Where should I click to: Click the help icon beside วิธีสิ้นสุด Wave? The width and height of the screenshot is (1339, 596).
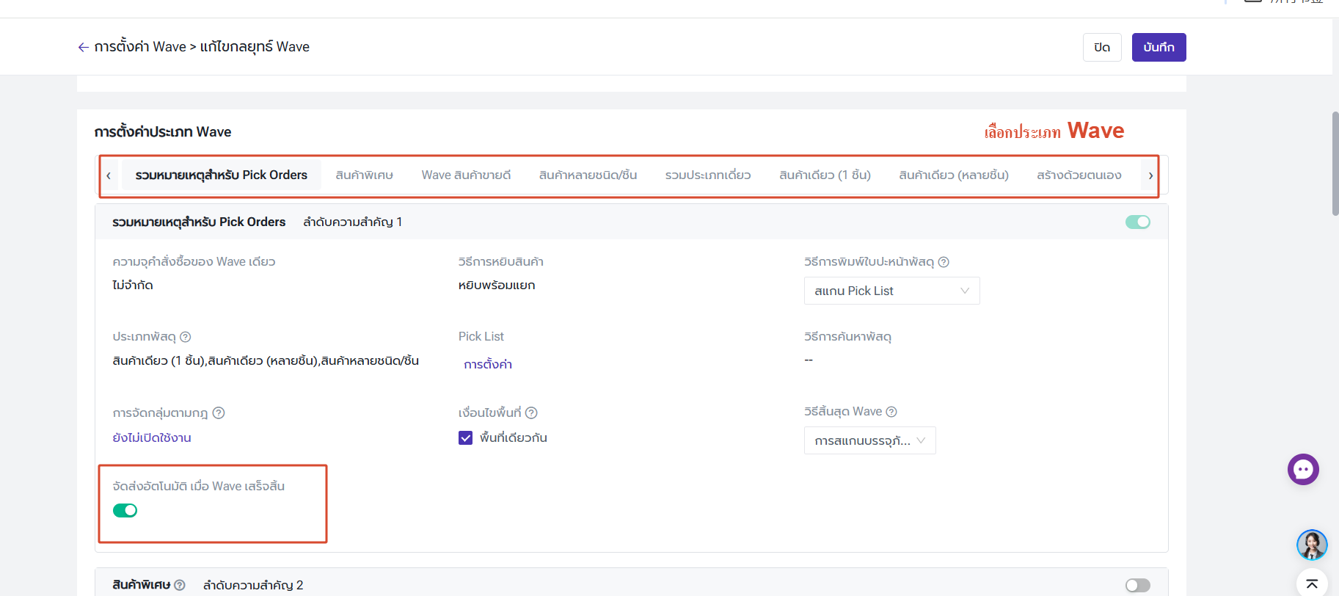pos(891,412)
